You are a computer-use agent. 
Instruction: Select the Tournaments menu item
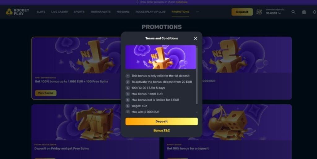[x=101, y=12]
